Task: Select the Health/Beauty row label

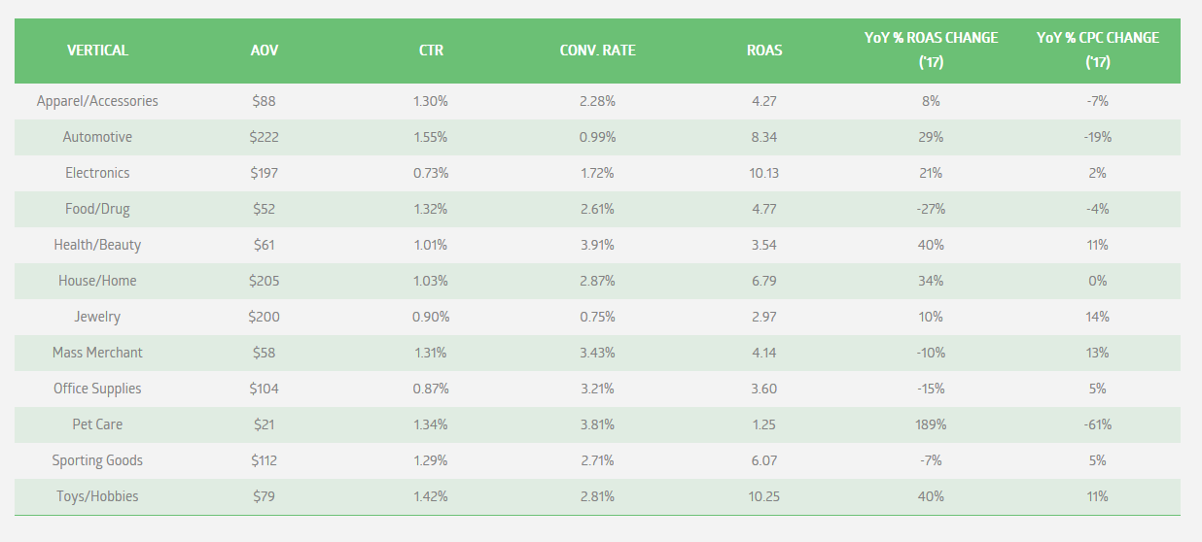Action: 97,245
